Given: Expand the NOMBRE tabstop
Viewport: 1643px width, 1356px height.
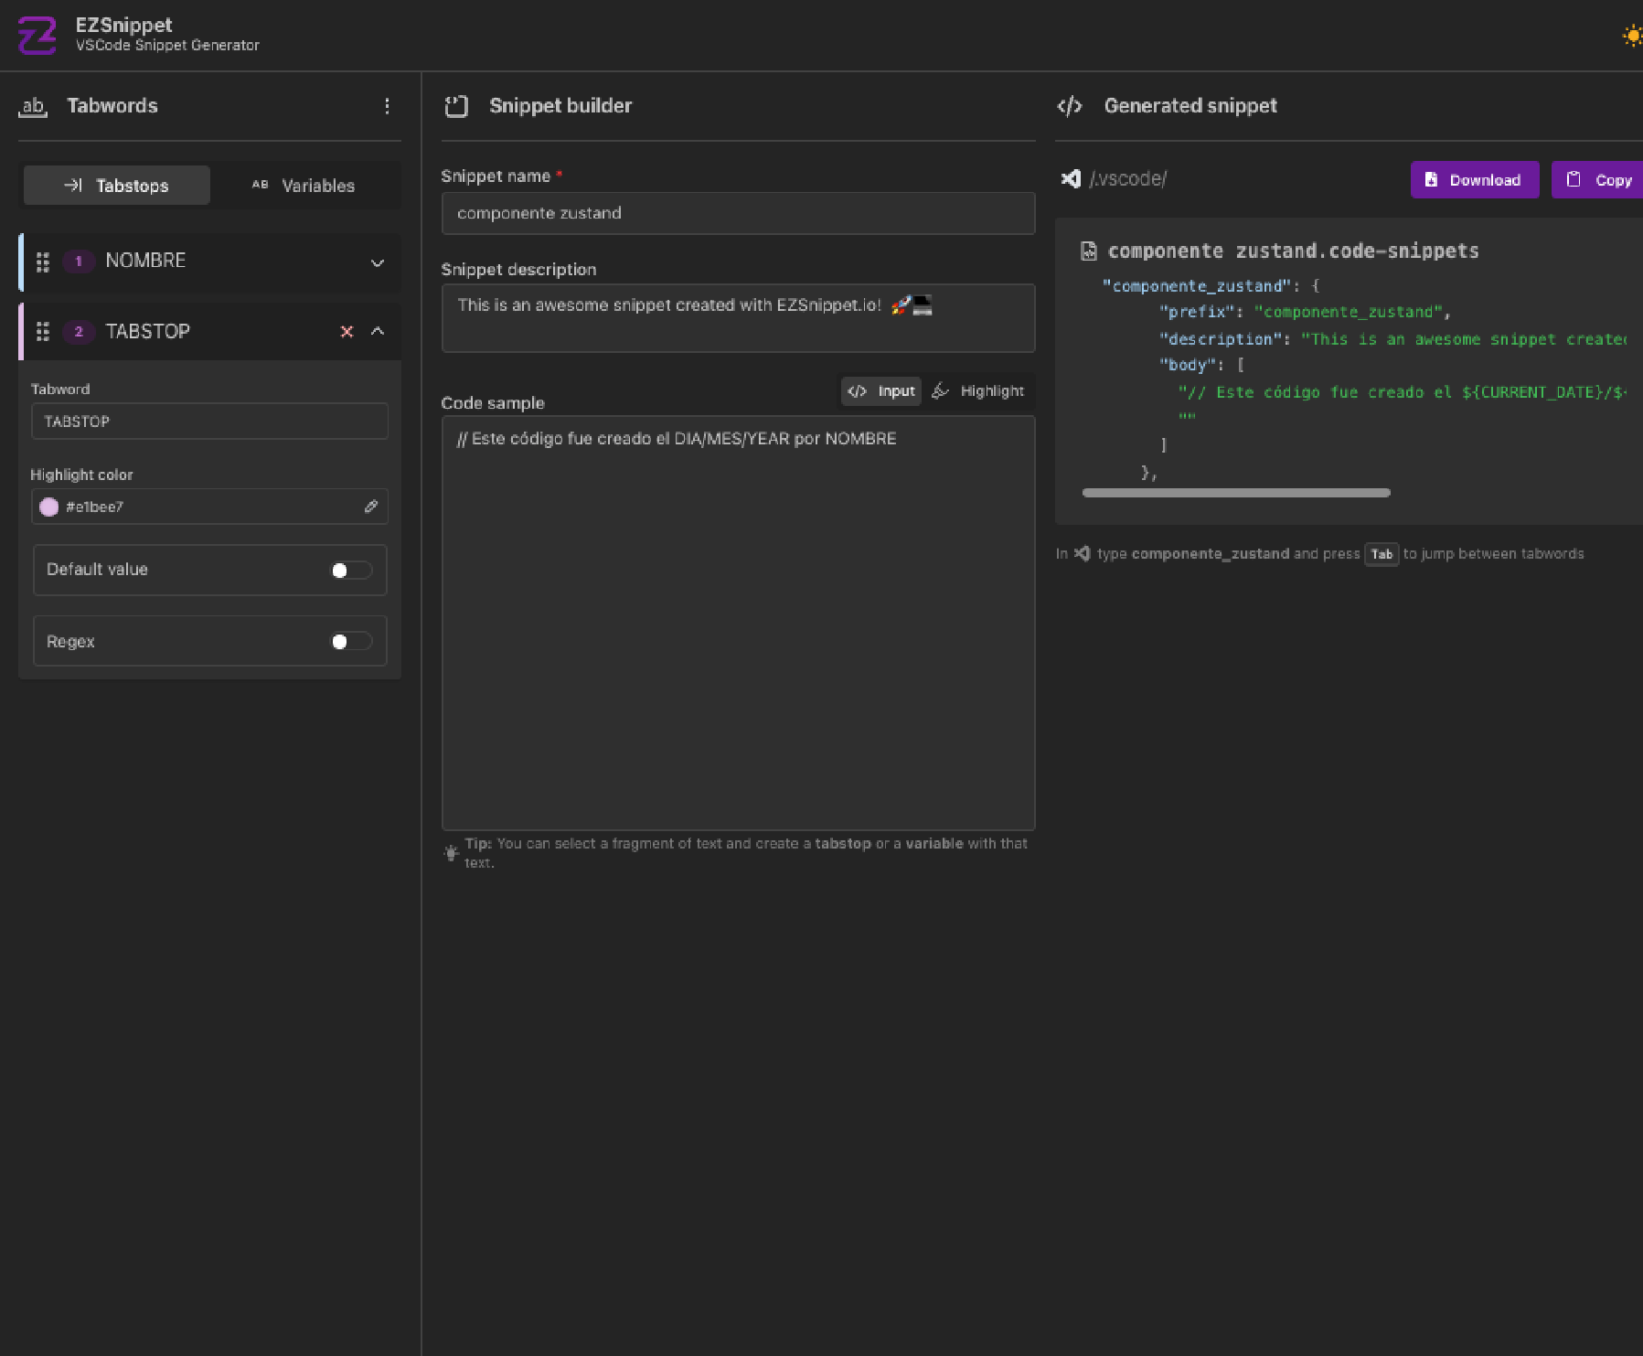Looking at the screenshot, I should pyautogui.click(x=378, y=262).
